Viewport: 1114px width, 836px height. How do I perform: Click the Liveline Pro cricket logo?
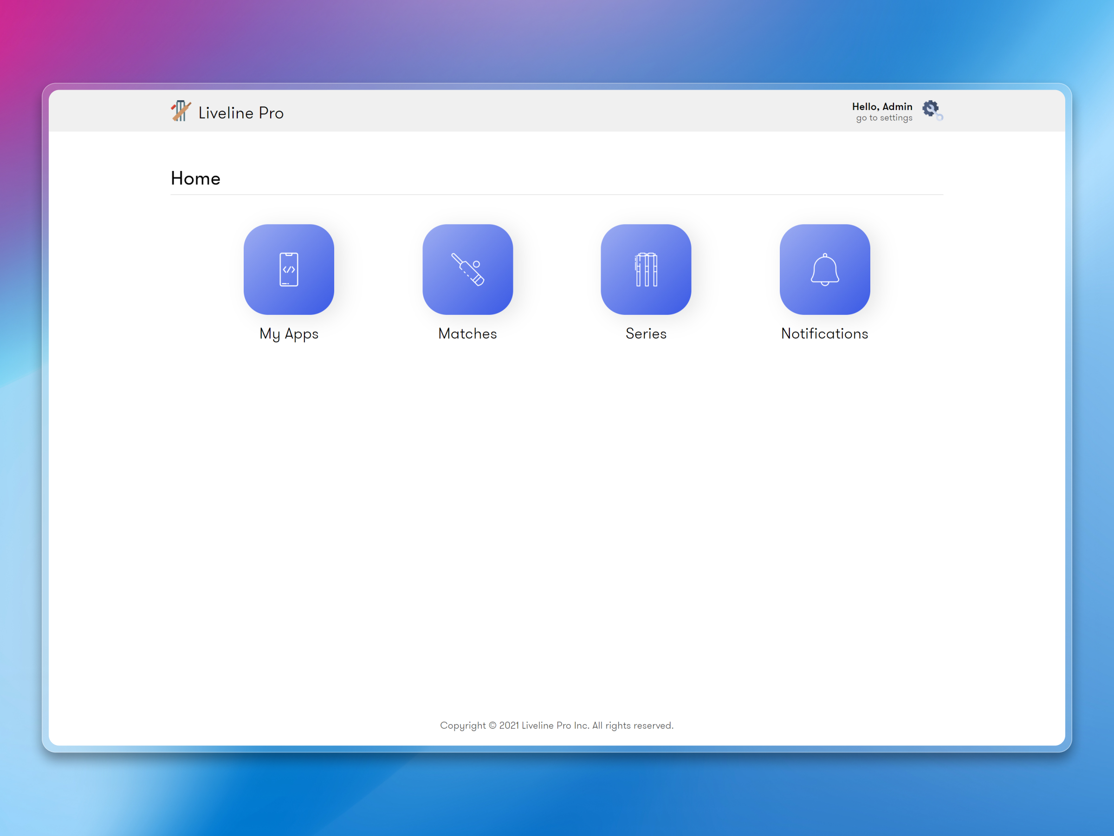(181, 111)
